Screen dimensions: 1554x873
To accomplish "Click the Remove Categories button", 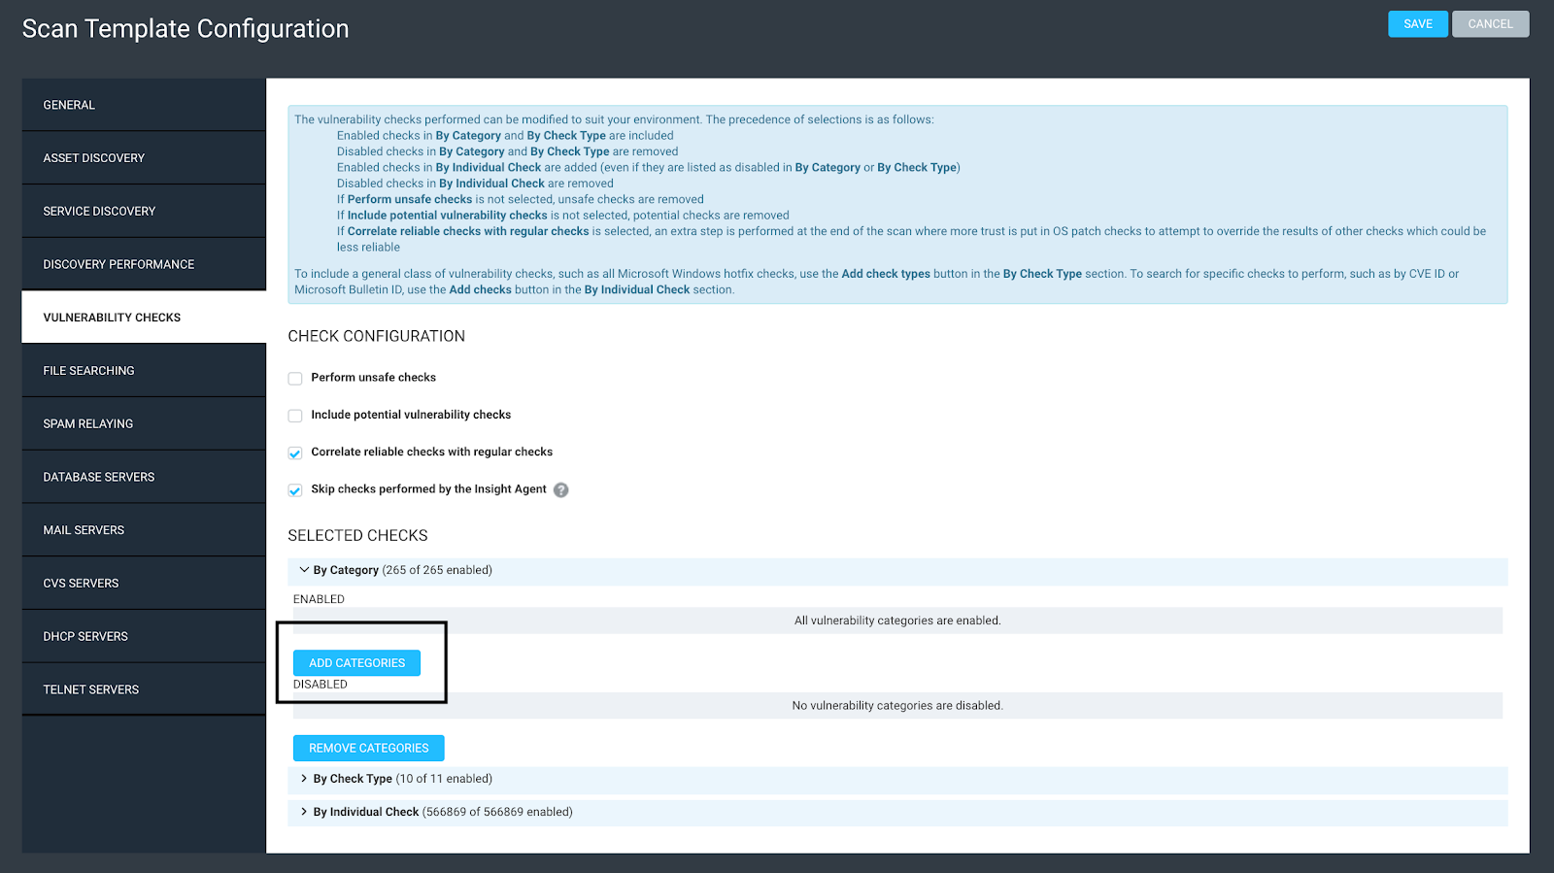I will pyautogui.click(x=368, y=748).
